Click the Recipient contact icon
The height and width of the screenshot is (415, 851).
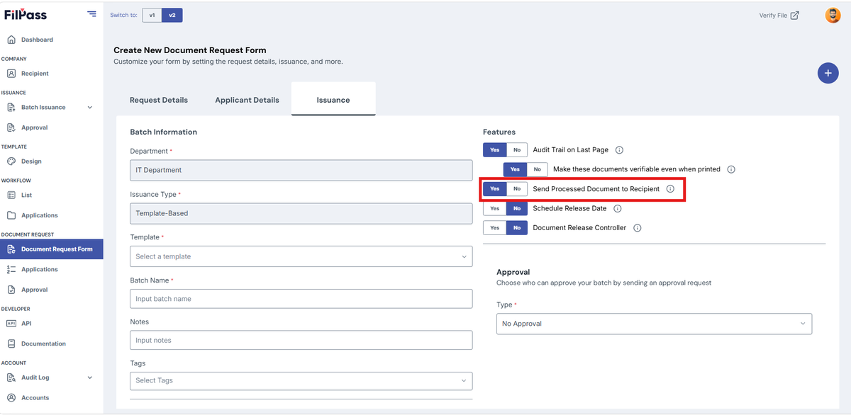point(11,74)
